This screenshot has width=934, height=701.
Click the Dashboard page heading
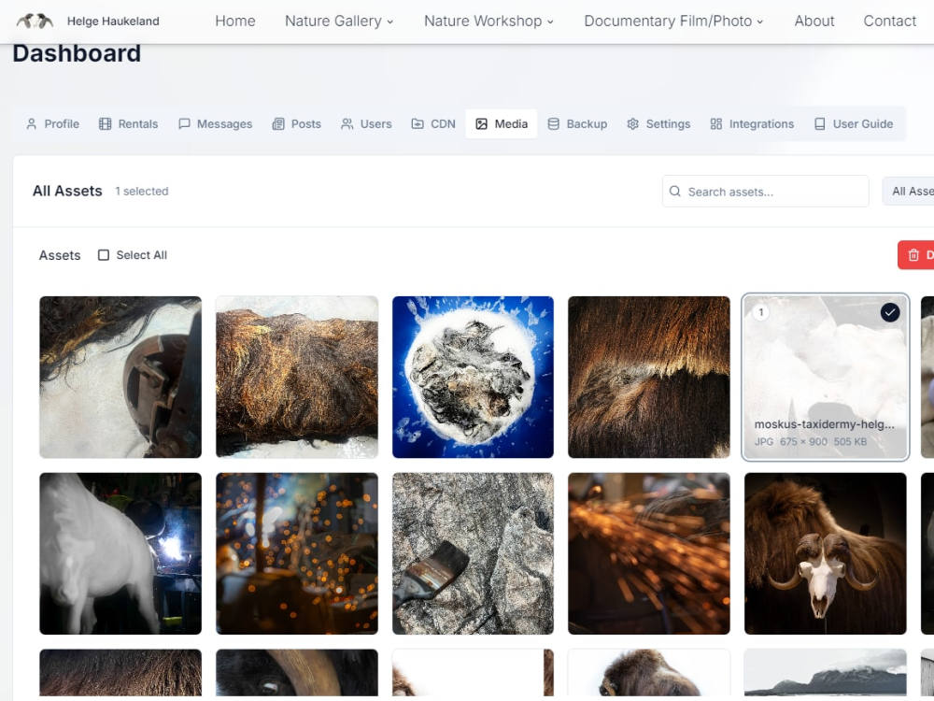(x=77, y=53)
